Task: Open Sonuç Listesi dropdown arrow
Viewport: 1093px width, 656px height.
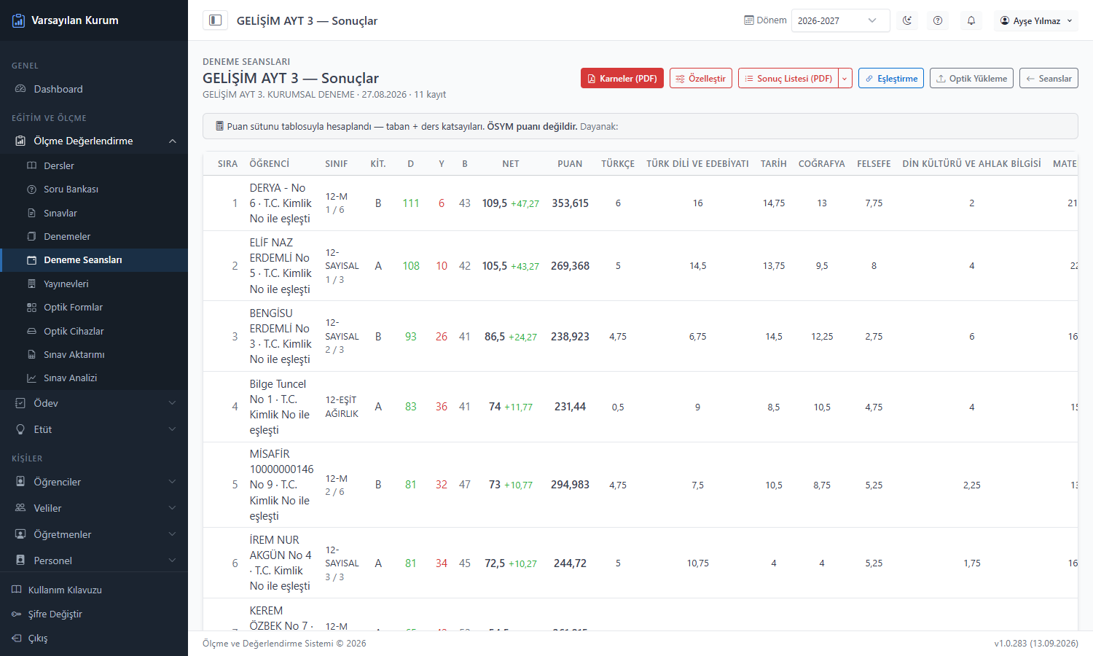Action: [845, 78]
